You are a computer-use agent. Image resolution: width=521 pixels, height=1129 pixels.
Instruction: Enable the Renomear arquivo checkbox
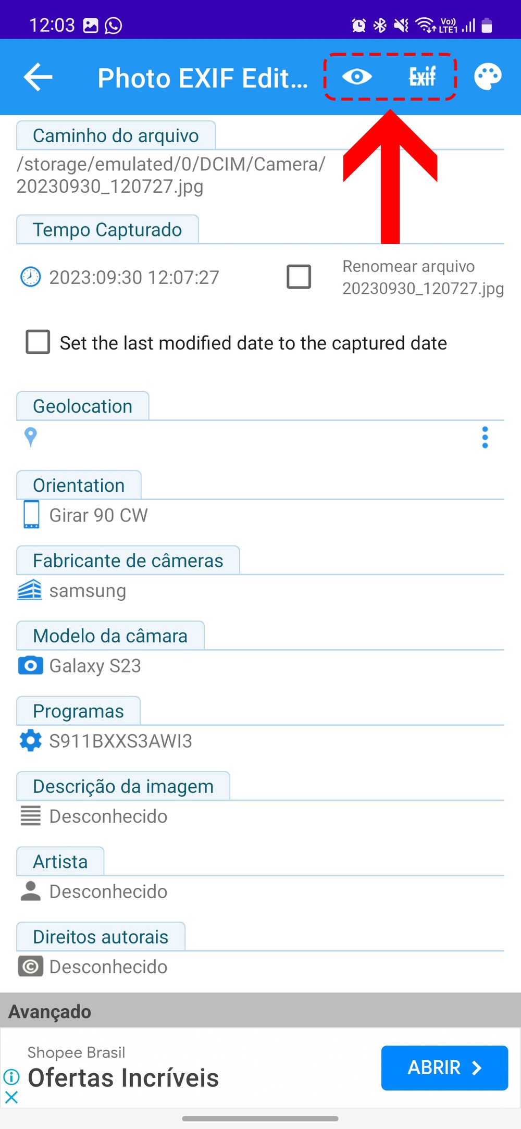[x=299, y=277]
